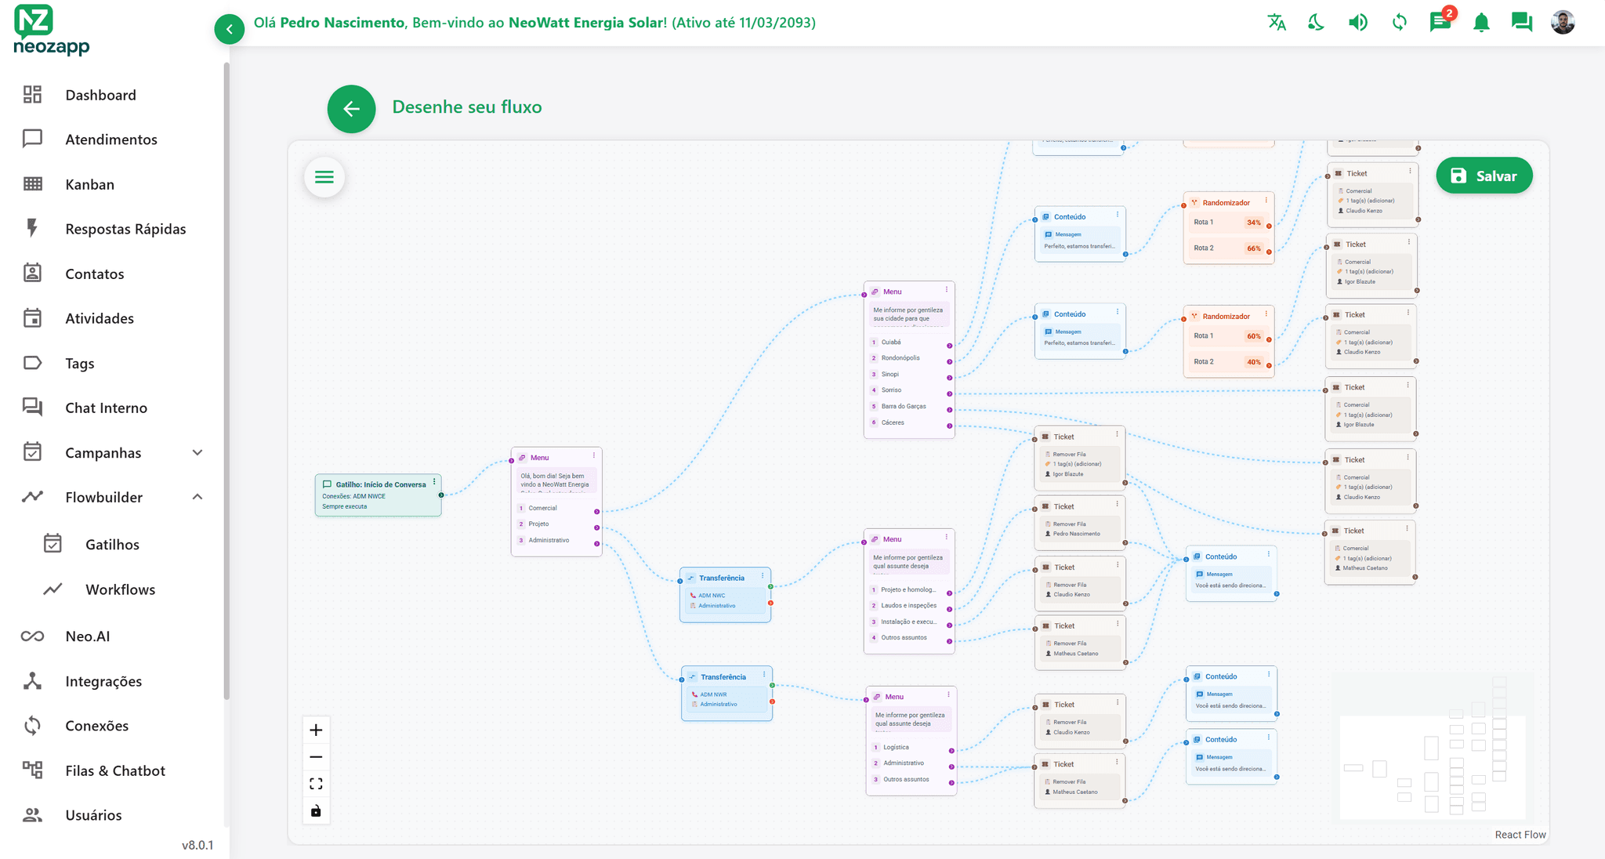1605x859 pixels.
Task: Expand the Campanhas section
Action: click(197, 452)
